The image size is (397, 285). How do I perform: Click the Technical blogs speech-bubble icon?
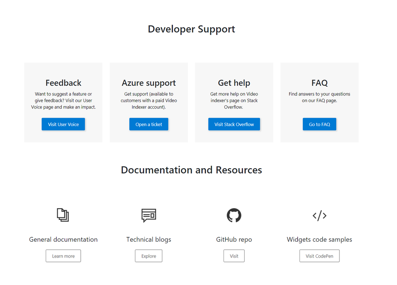tap(149, 215)
